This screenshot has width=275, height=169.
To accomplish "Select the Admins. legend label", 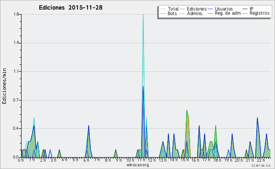I will [195, 13].
